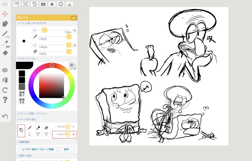Click the shared palette swap icon
Viewport: 252px width, 161px height.
[x=22, y=101]
